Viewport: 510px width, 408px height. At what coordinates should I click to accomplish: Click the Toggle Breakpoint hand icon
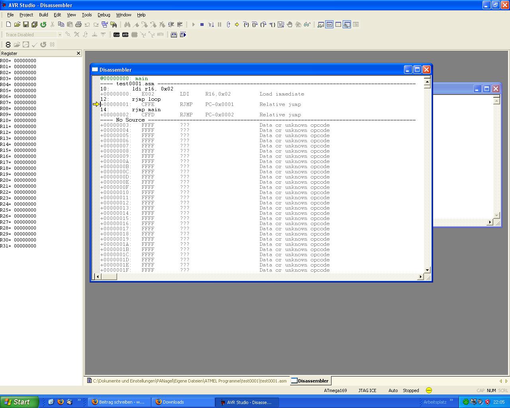click(290, 25)
